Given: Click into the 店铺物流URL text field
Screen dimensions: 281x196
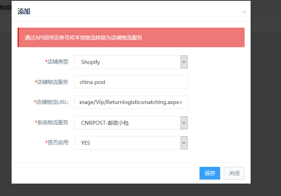Looking at the screenshot, I should [x=131, y=102].
